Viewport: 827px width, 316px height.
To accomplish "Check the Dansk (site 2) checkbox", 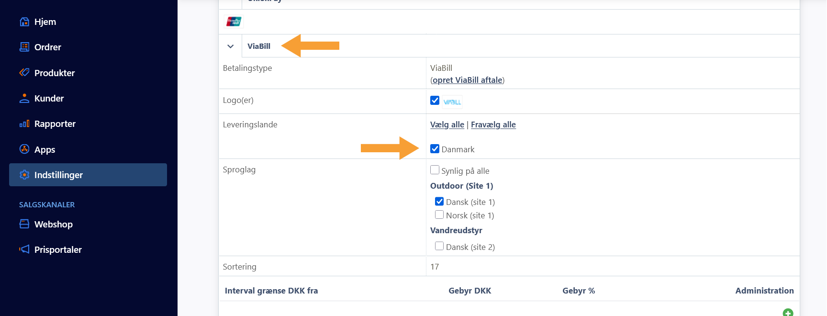I will (x=439, y=246).
